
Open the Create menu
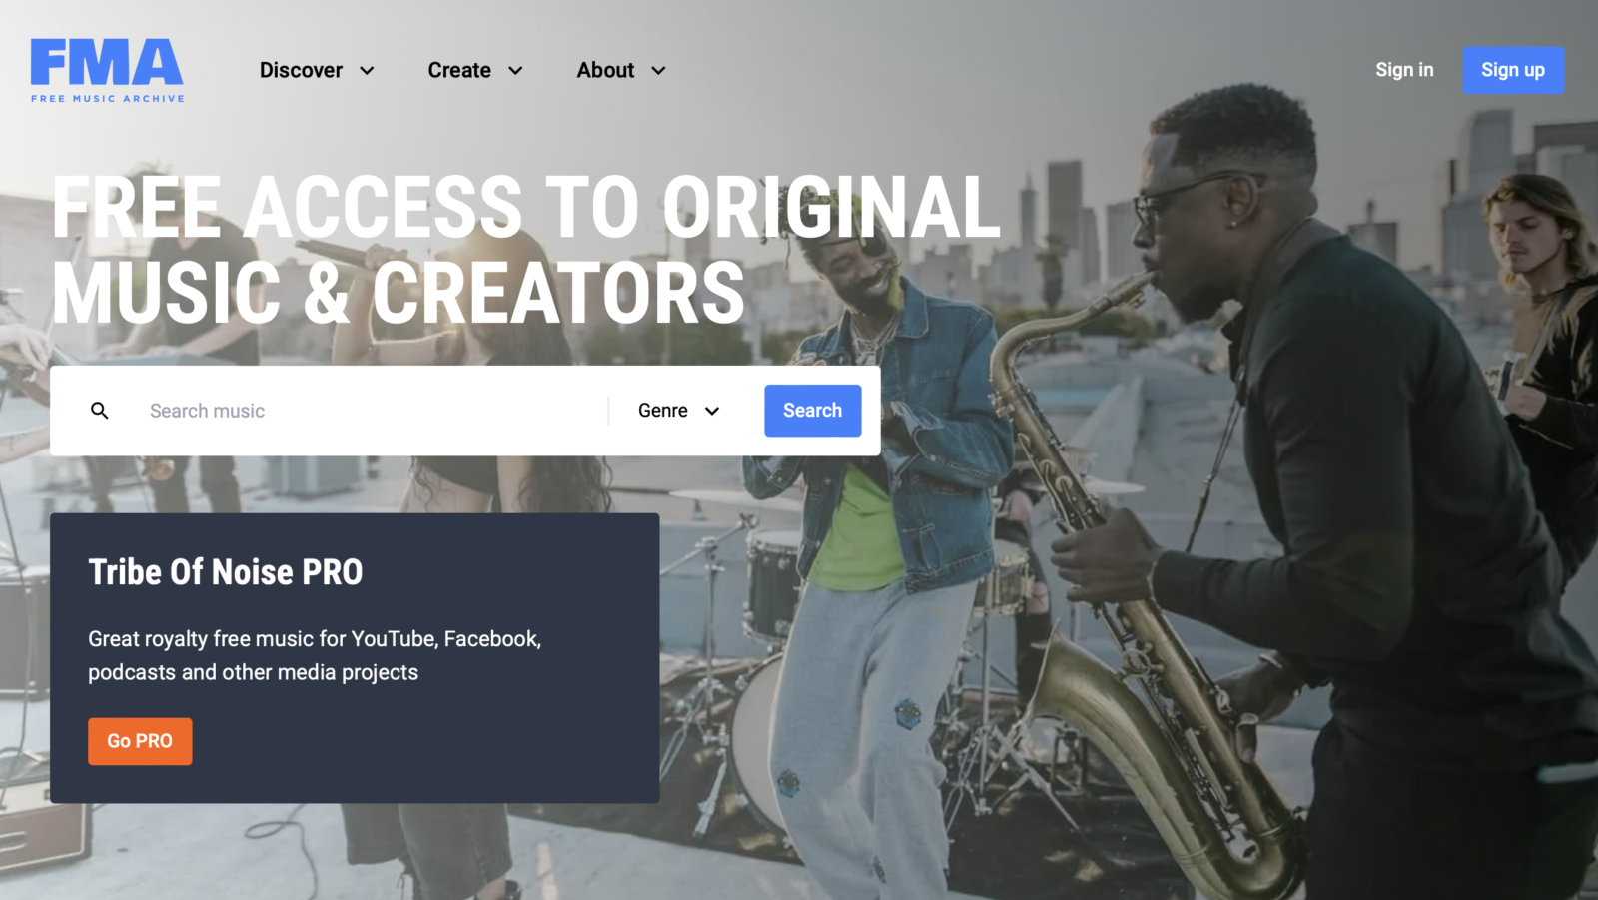[475, 70]
